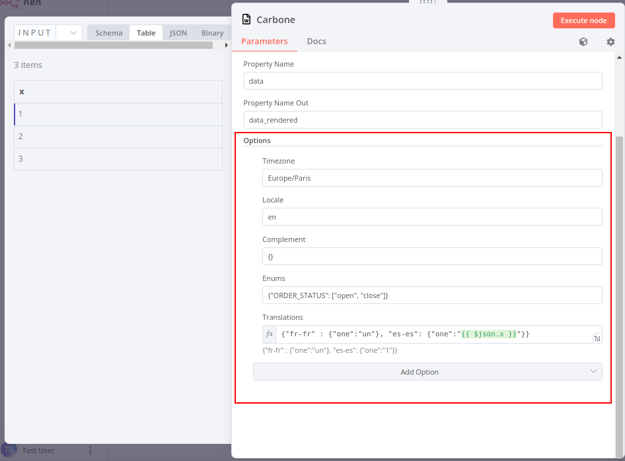Click the Options section heading

(x=257, y=140)
